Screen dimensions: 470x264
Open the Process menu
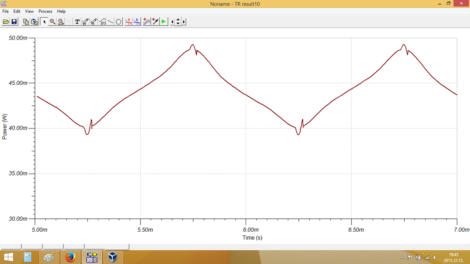click(46, 11)
